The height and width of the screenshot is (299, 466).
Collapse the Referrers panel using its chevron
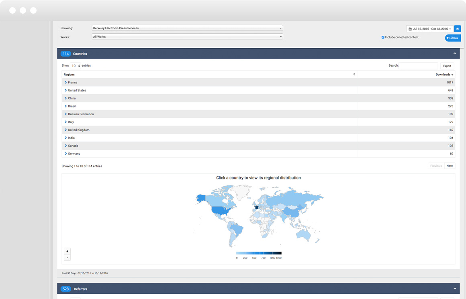[x=455, y=289]
